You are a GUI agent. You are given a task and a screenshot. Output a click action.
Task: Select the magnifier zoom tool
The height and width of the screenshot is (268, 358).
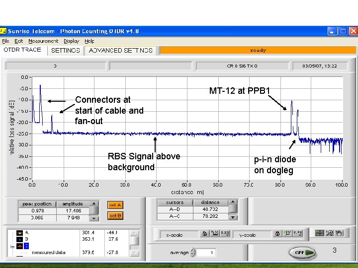[330, 233]
